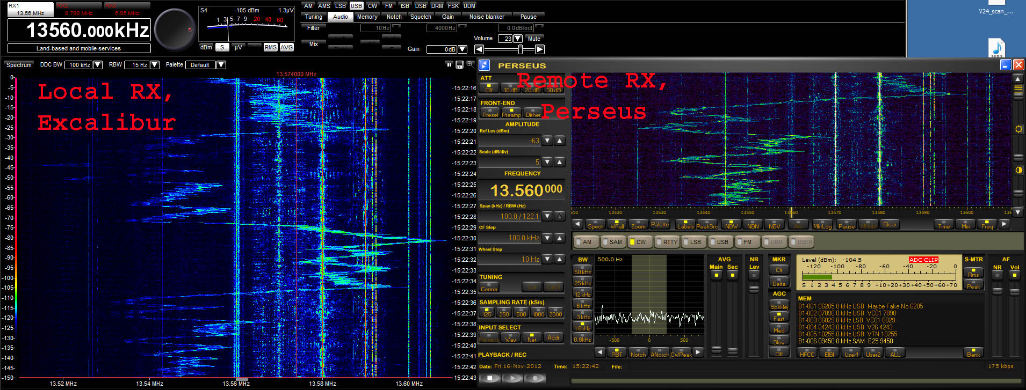Click the right arrow beside CWPeak
Image resolution: width=1026 pixels, height=390 pixels.
point(698,352)
